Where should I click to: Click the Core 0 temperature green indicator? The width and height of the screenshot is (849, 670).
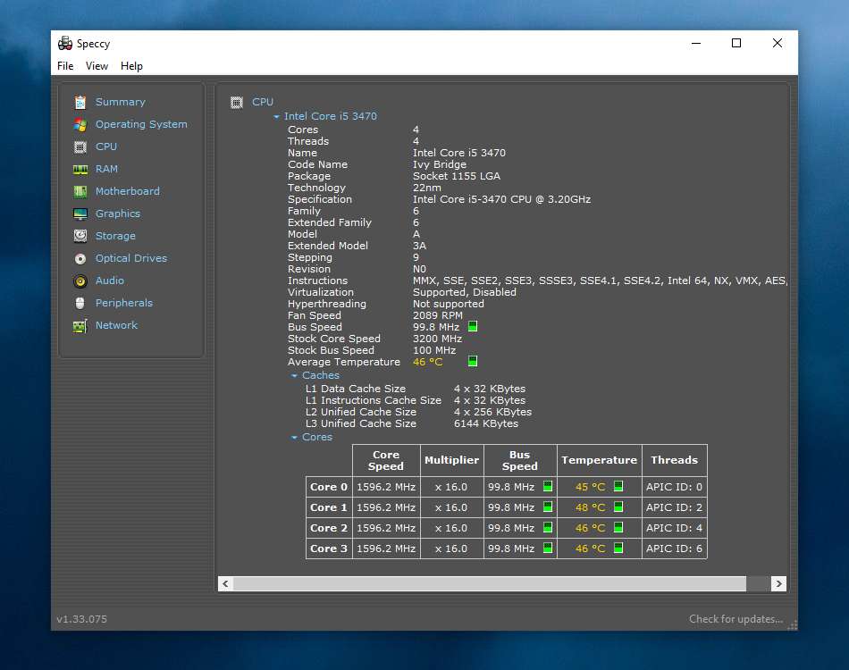(618, 486)
